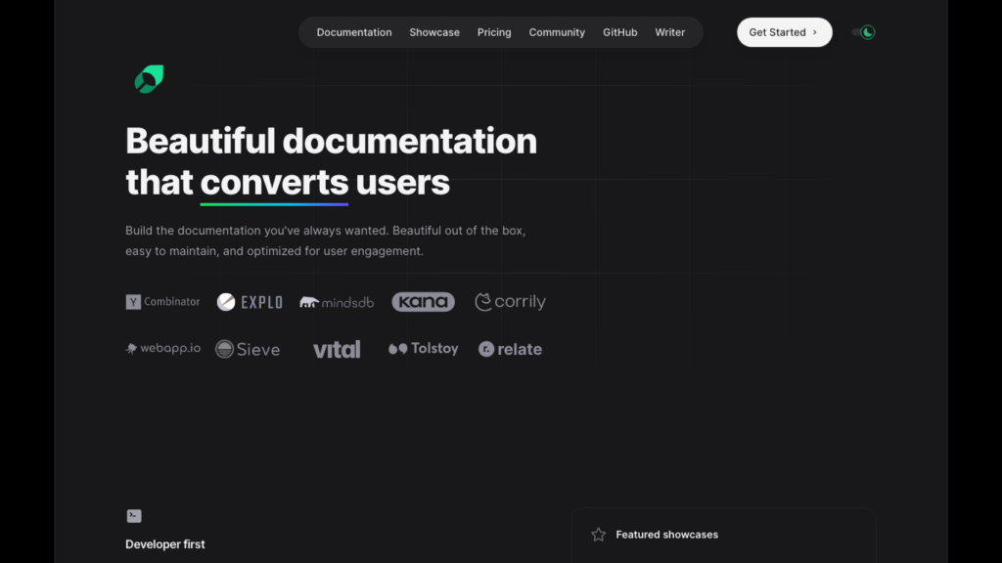Click the Y Combinator logo
The width and height of the screenshot is (1002, 563).
[x=162, y=302]
